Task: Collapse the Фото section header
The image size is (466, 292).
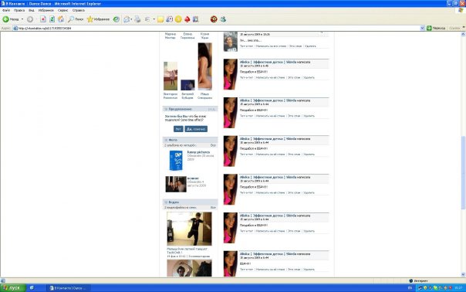Action: (x=191, y=140)
